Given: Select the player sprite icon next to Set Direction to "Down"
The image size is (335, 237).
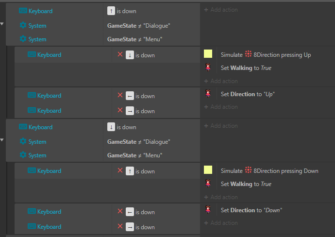Looking at the screenshot, I should tap(208, 210).
